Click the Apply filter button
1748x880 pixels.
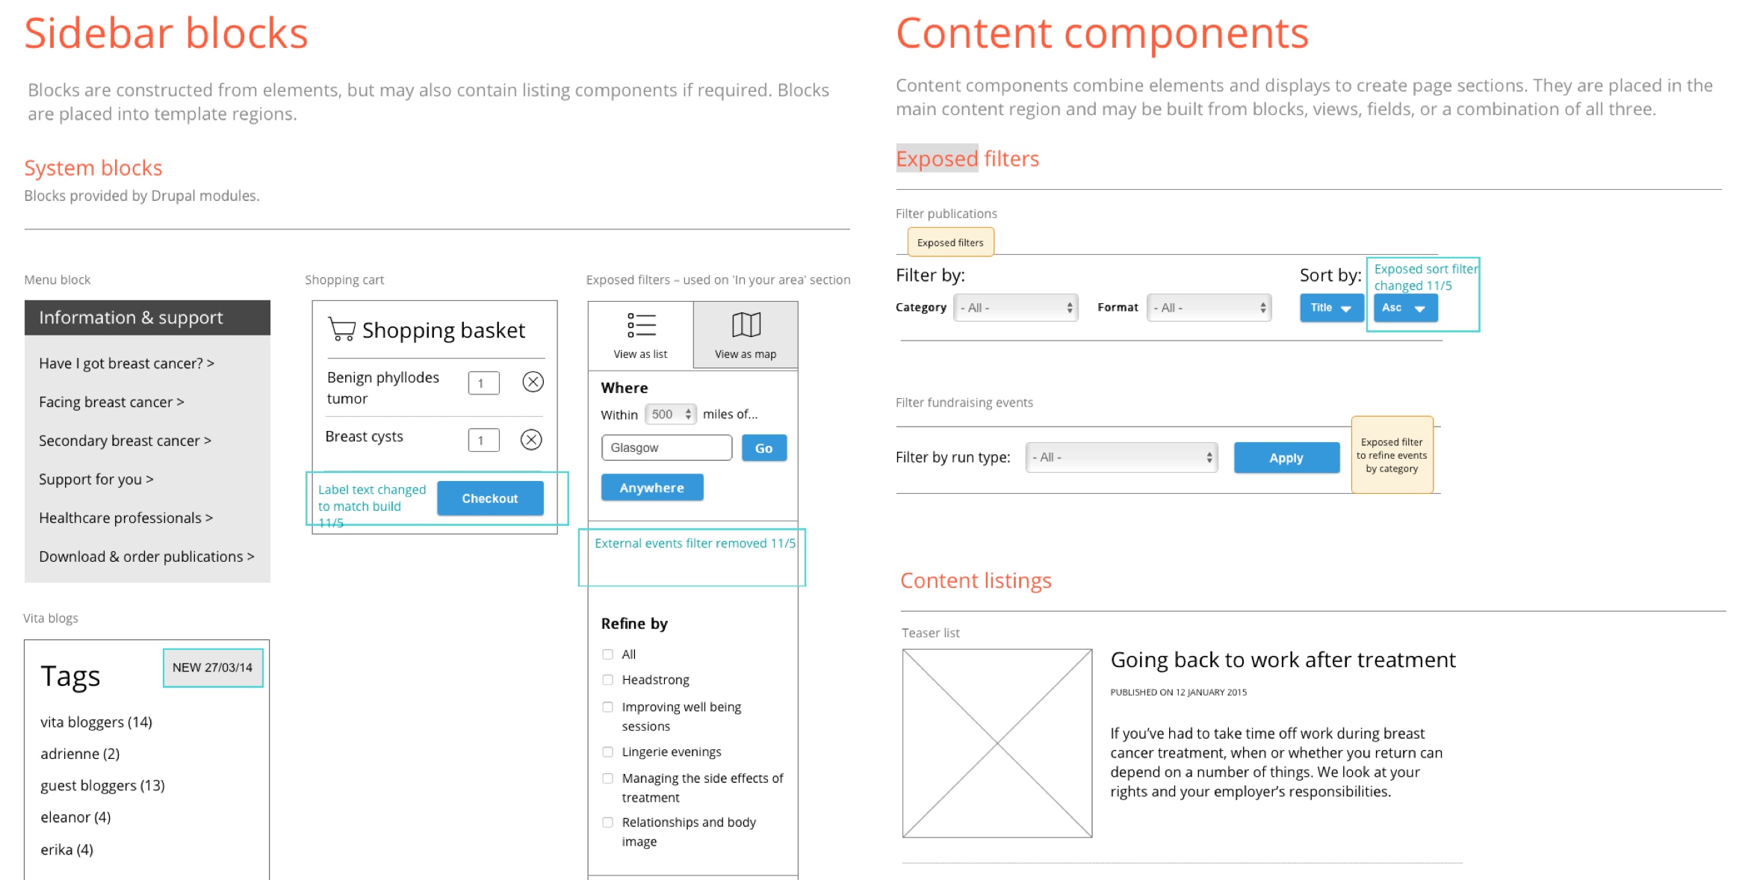tap(1286, 458)
